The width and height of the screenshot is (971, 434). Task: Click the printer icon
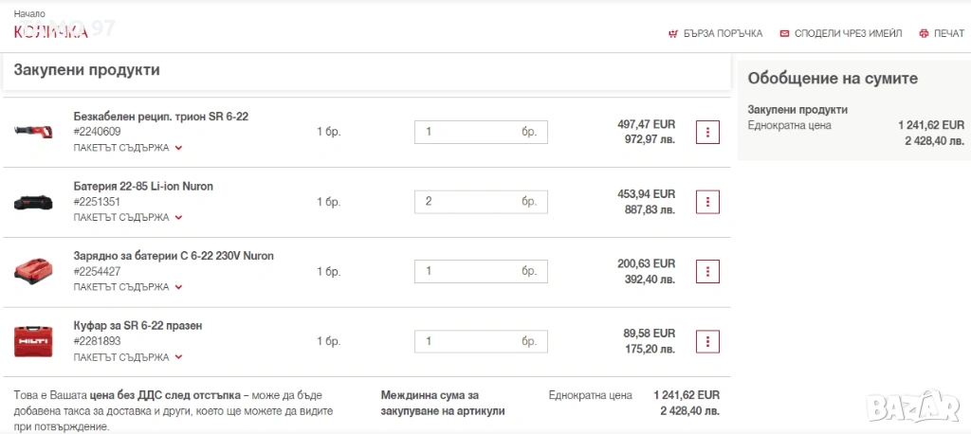[924, 34]
